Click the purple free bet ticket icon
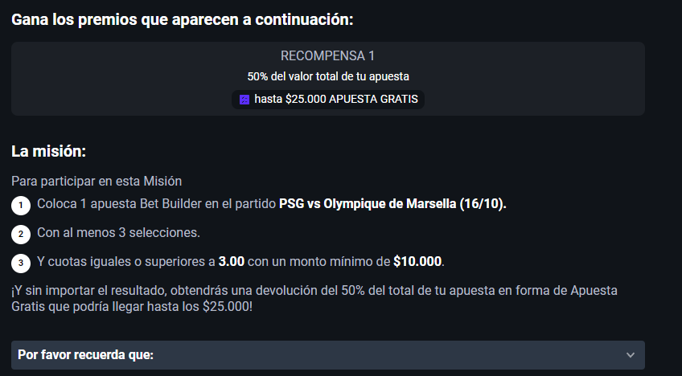Image resolution: width=682 pixels, height=376 pixels. (244, 100)
